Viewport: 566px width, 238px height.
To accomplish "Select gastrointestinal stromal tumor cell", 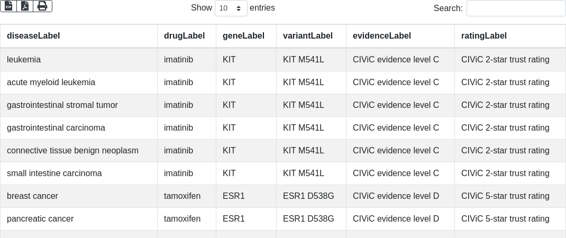I will pyautogui.click(x=62, y=105).
